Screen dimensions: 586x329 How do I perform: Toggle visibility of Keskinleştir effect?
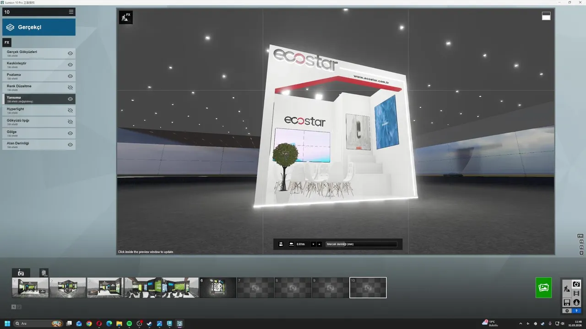(x=71, y=65)
